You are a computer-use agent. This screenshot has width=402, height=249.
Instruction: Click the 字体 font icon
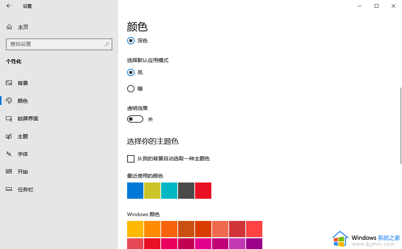[x=9, y=154]
